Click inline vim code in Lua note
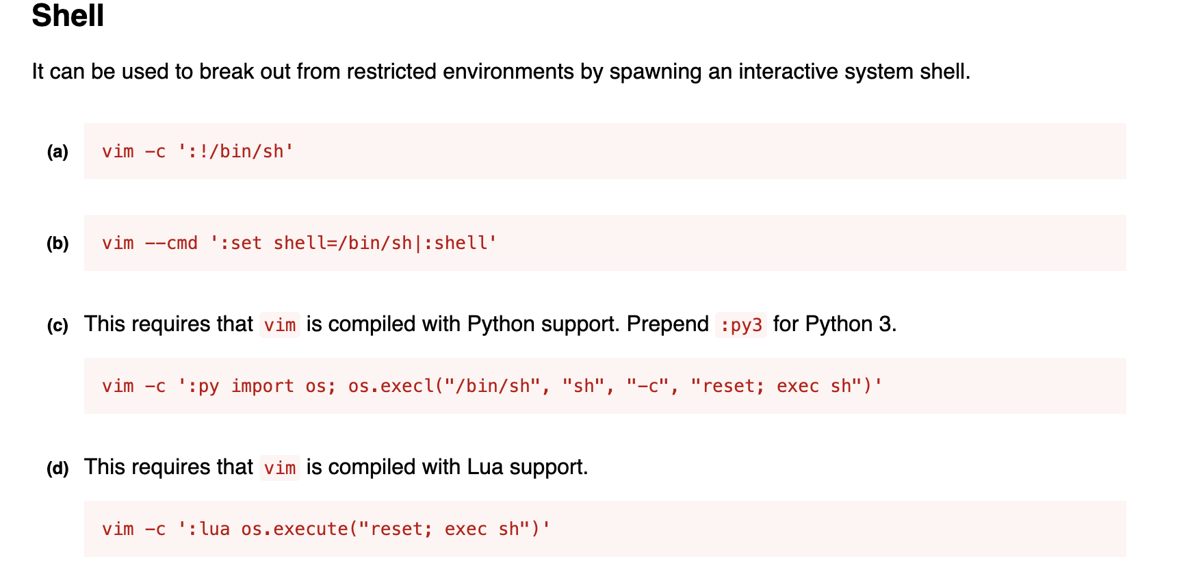Viewport: 1177px width, 587px height. point(280,468)
